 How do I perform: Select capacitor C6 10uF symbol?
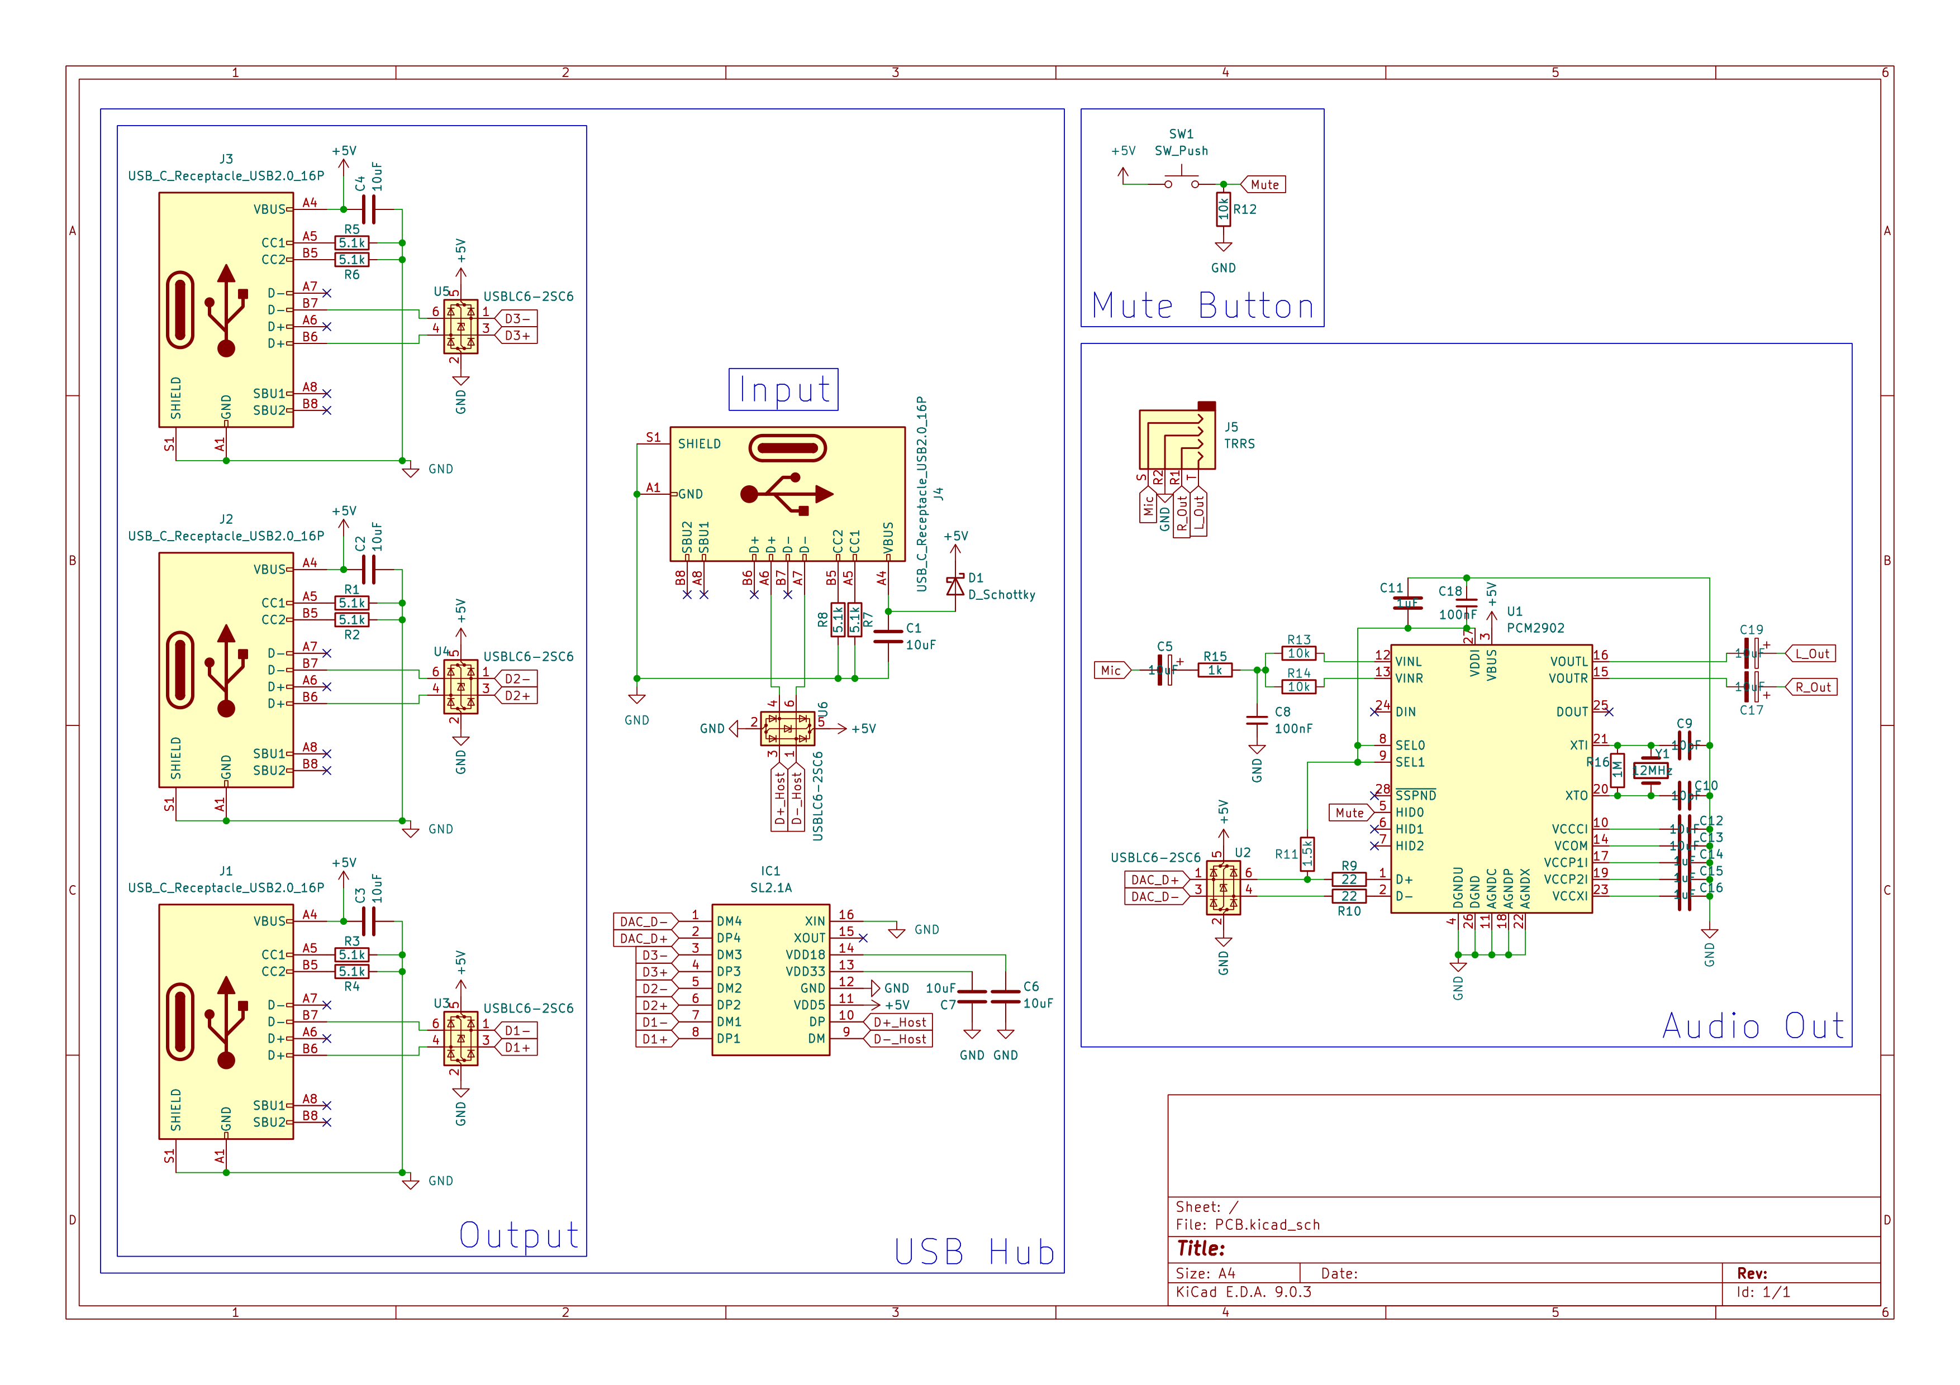click(1006, 997)
